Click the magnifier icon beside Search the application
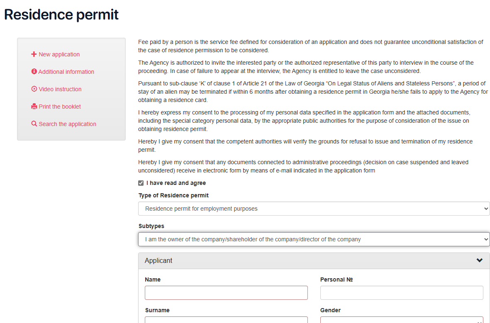Viewport: 490px width, 323px height. coord(34,124)
